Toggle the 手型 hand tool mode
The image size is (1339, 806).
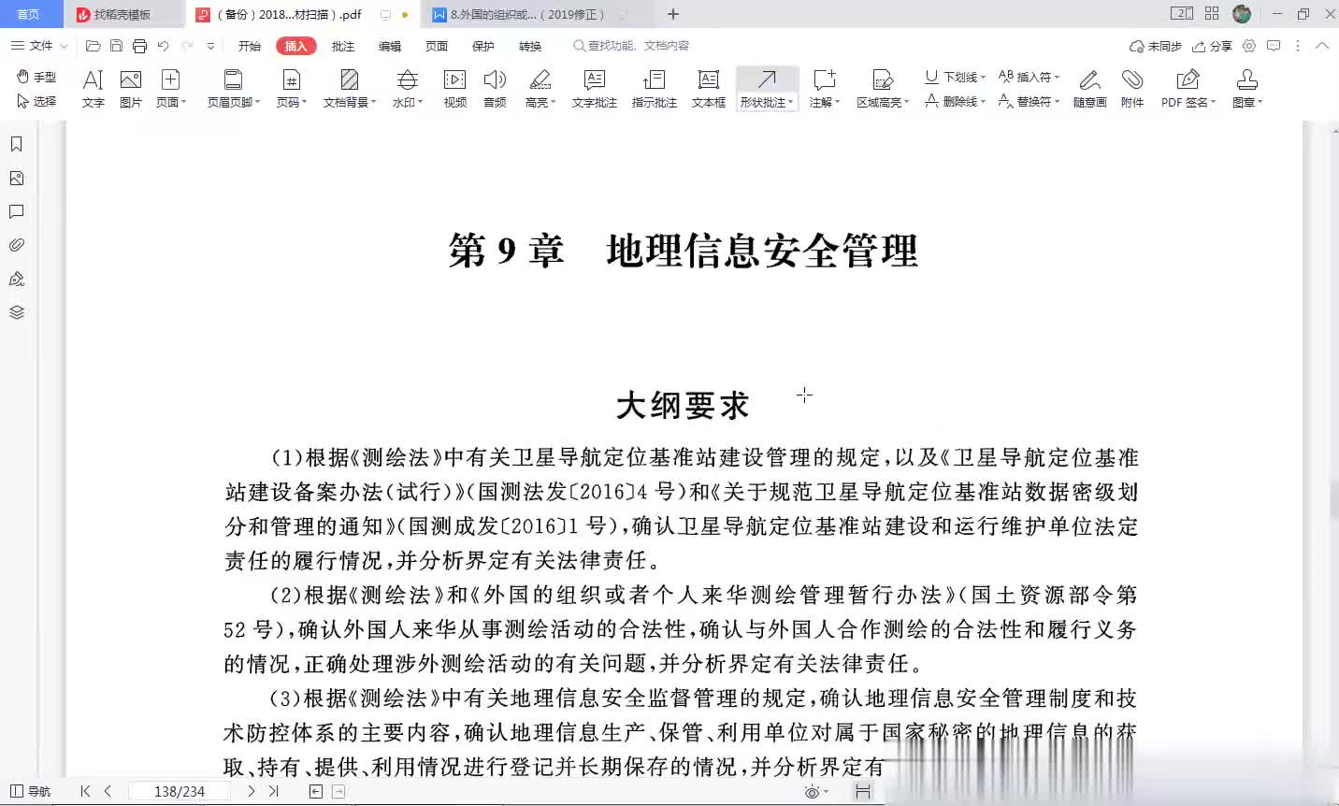(37, 77)
